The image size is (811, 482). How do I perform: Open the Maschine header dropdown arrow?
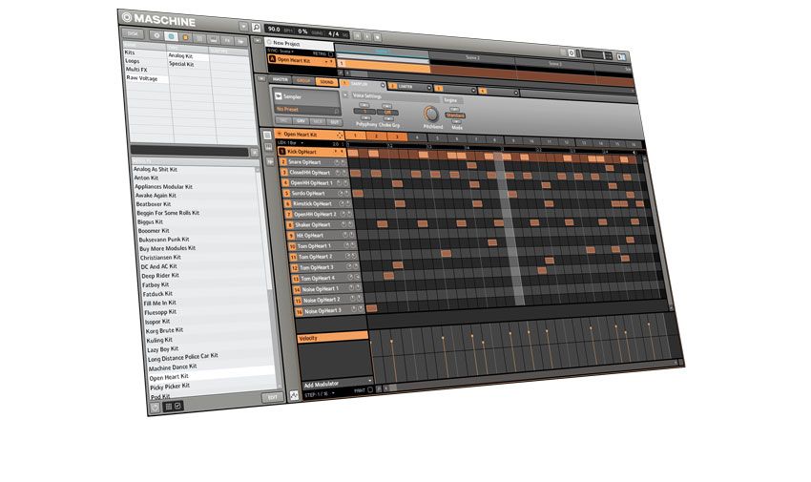243,26
